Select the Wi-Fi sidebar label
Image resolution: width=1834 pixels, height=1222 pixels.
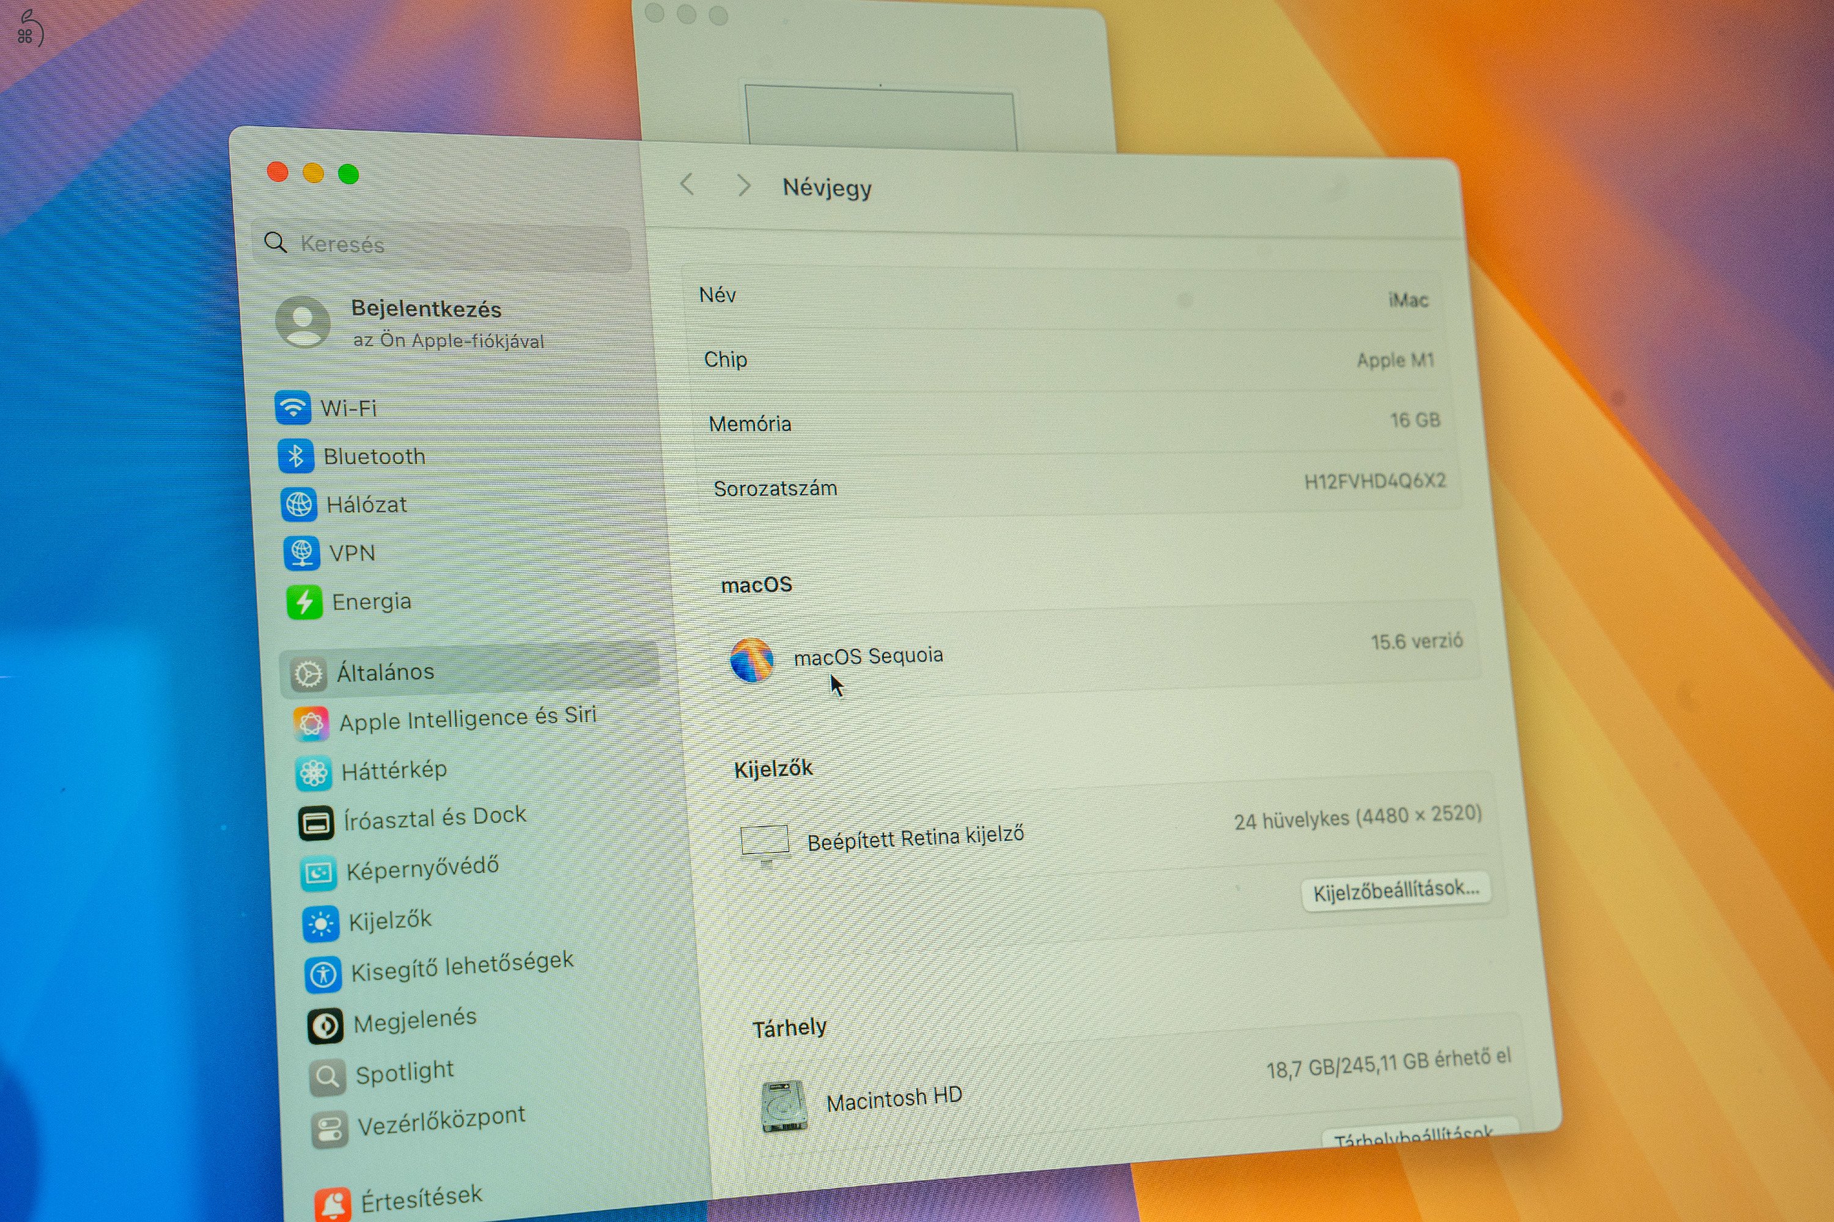point(348,408)
